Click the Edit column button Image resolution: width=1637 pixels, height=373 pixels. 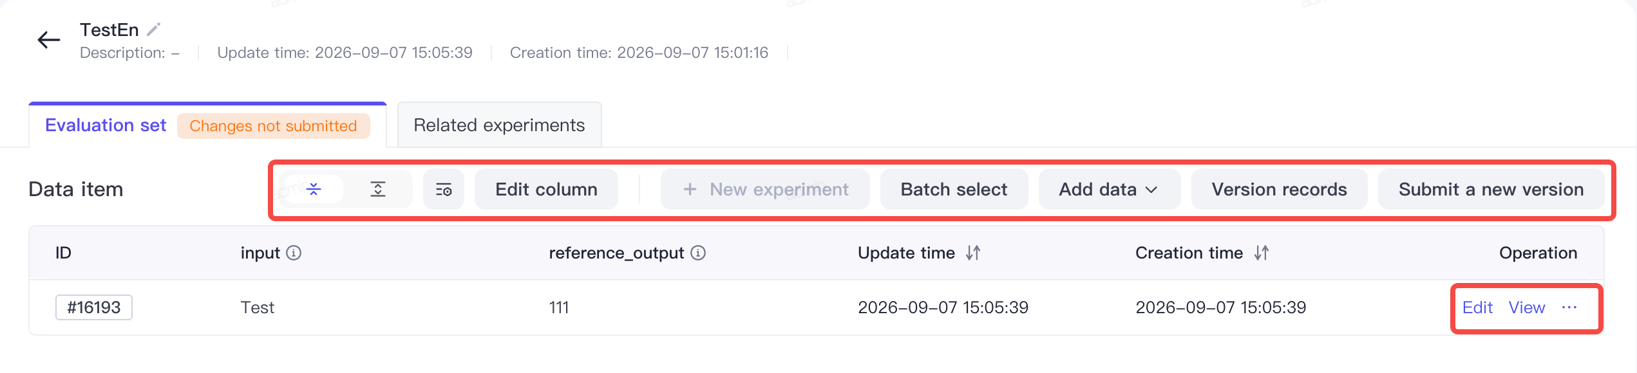[x=546, y=189]
